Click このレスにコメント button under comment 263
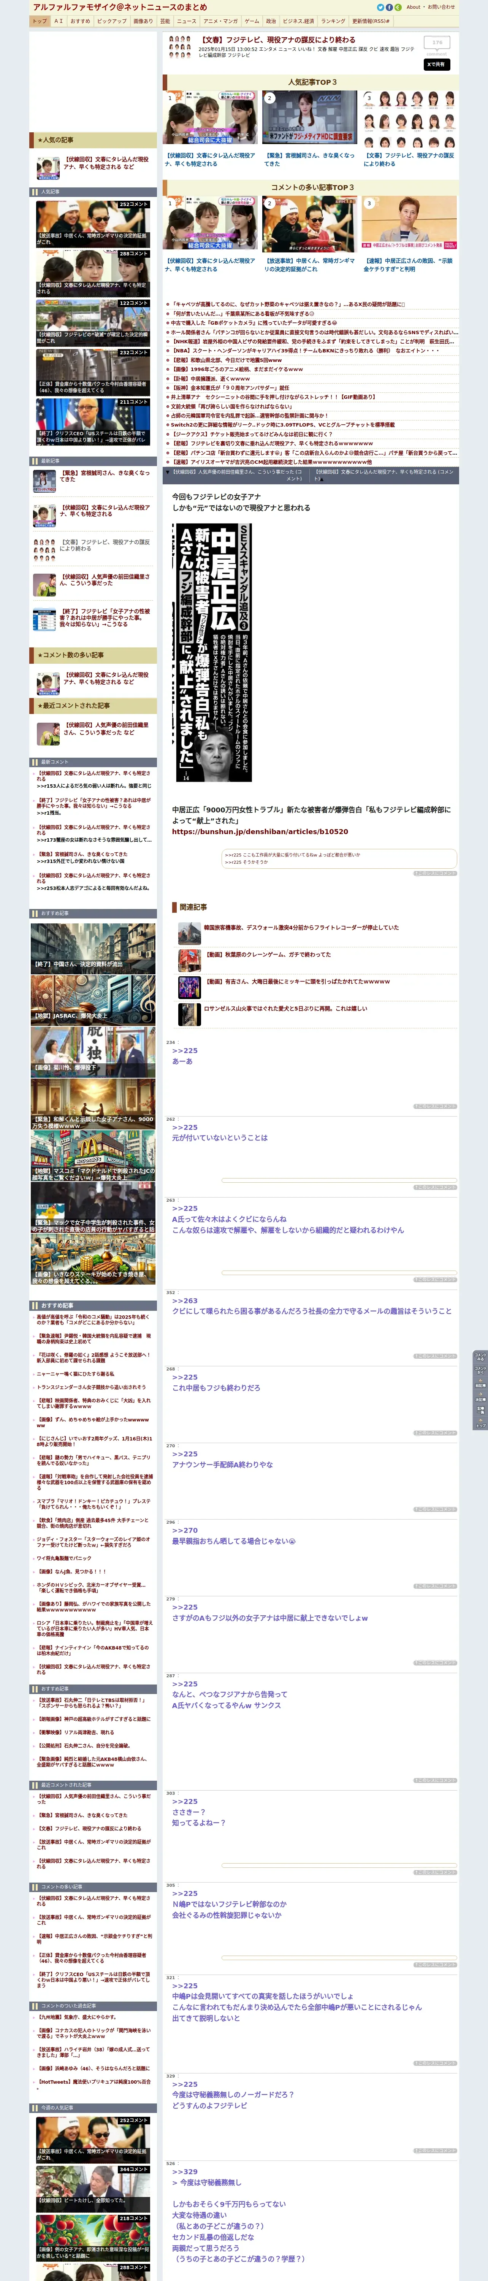Image resolution: width=488 pixels, height=2281 pixels. pos(435,1280)
